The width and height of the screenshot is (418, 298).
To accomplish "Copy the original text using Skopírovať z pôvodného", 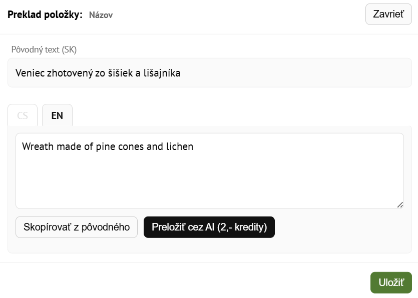I will (x=77, y=227).
